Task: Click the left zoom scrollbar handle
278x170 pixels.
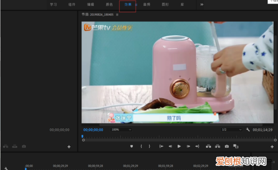Action: (83, 140)
